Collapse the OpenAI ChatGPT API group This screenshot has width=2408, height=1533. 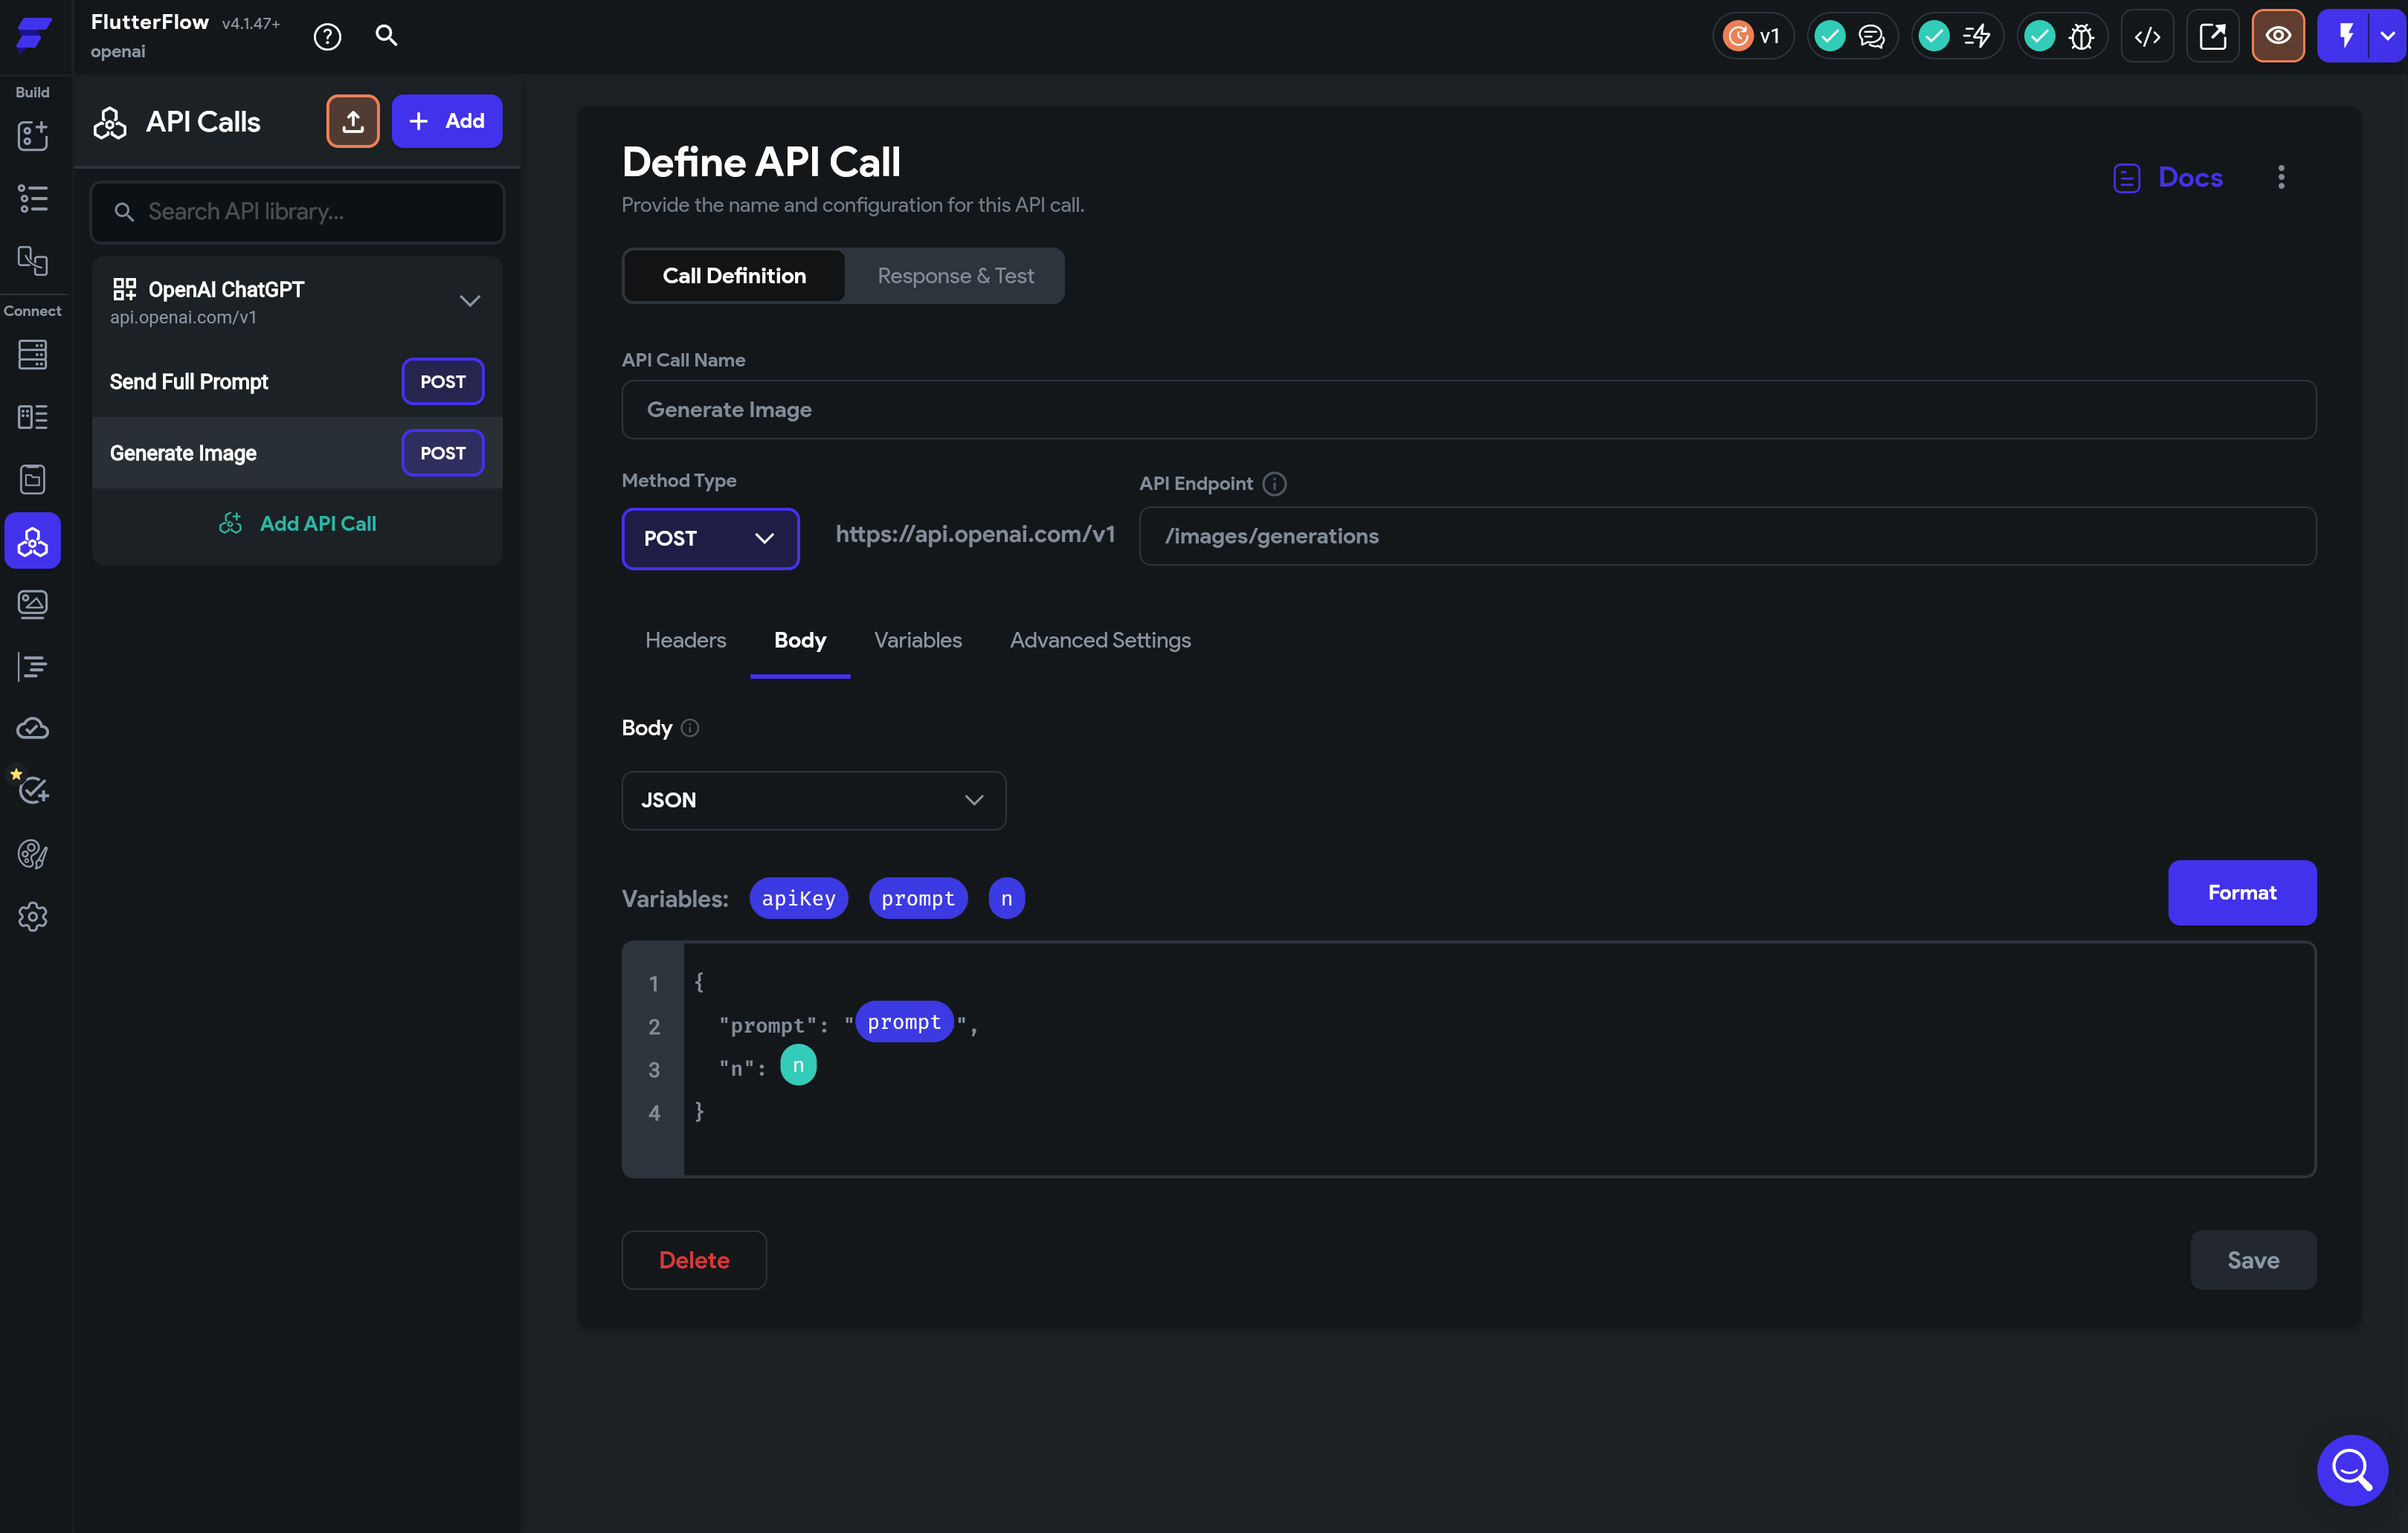[x=470, y=301]
